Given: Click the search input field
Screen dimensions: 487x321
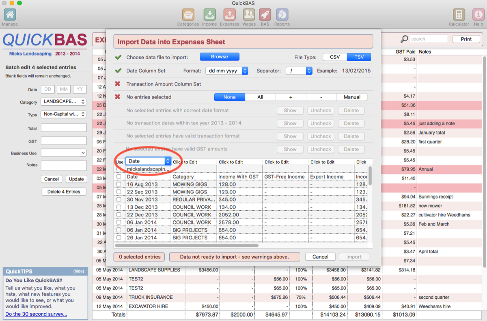Looking at the screenshot, I should tap(428, 39).
